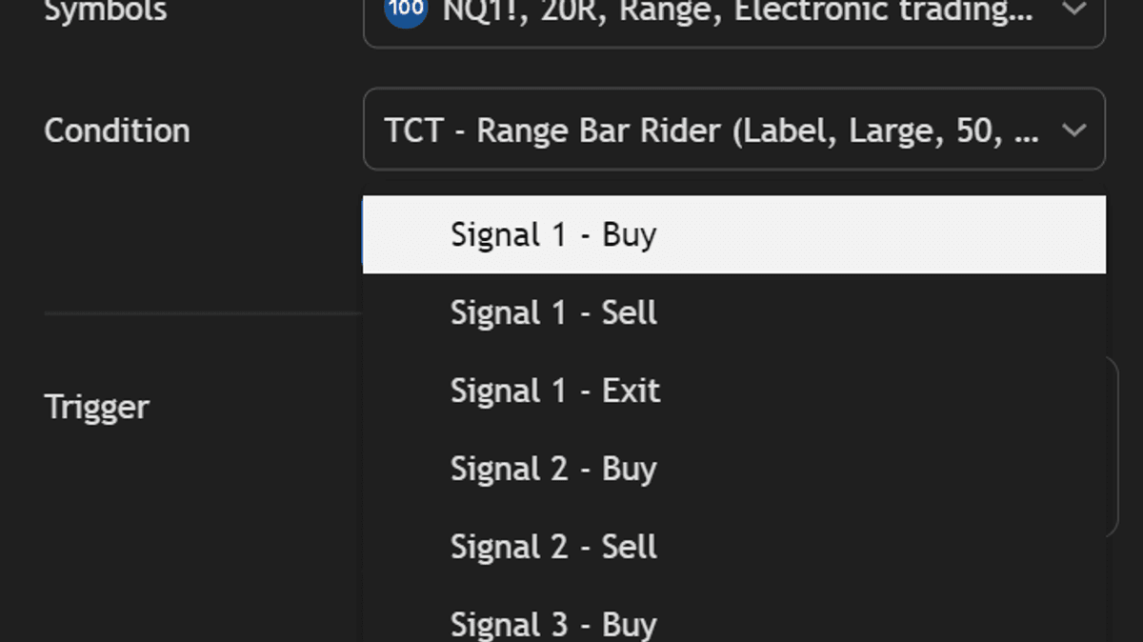Select the Signal 3 - Buy option

(552, 624)
